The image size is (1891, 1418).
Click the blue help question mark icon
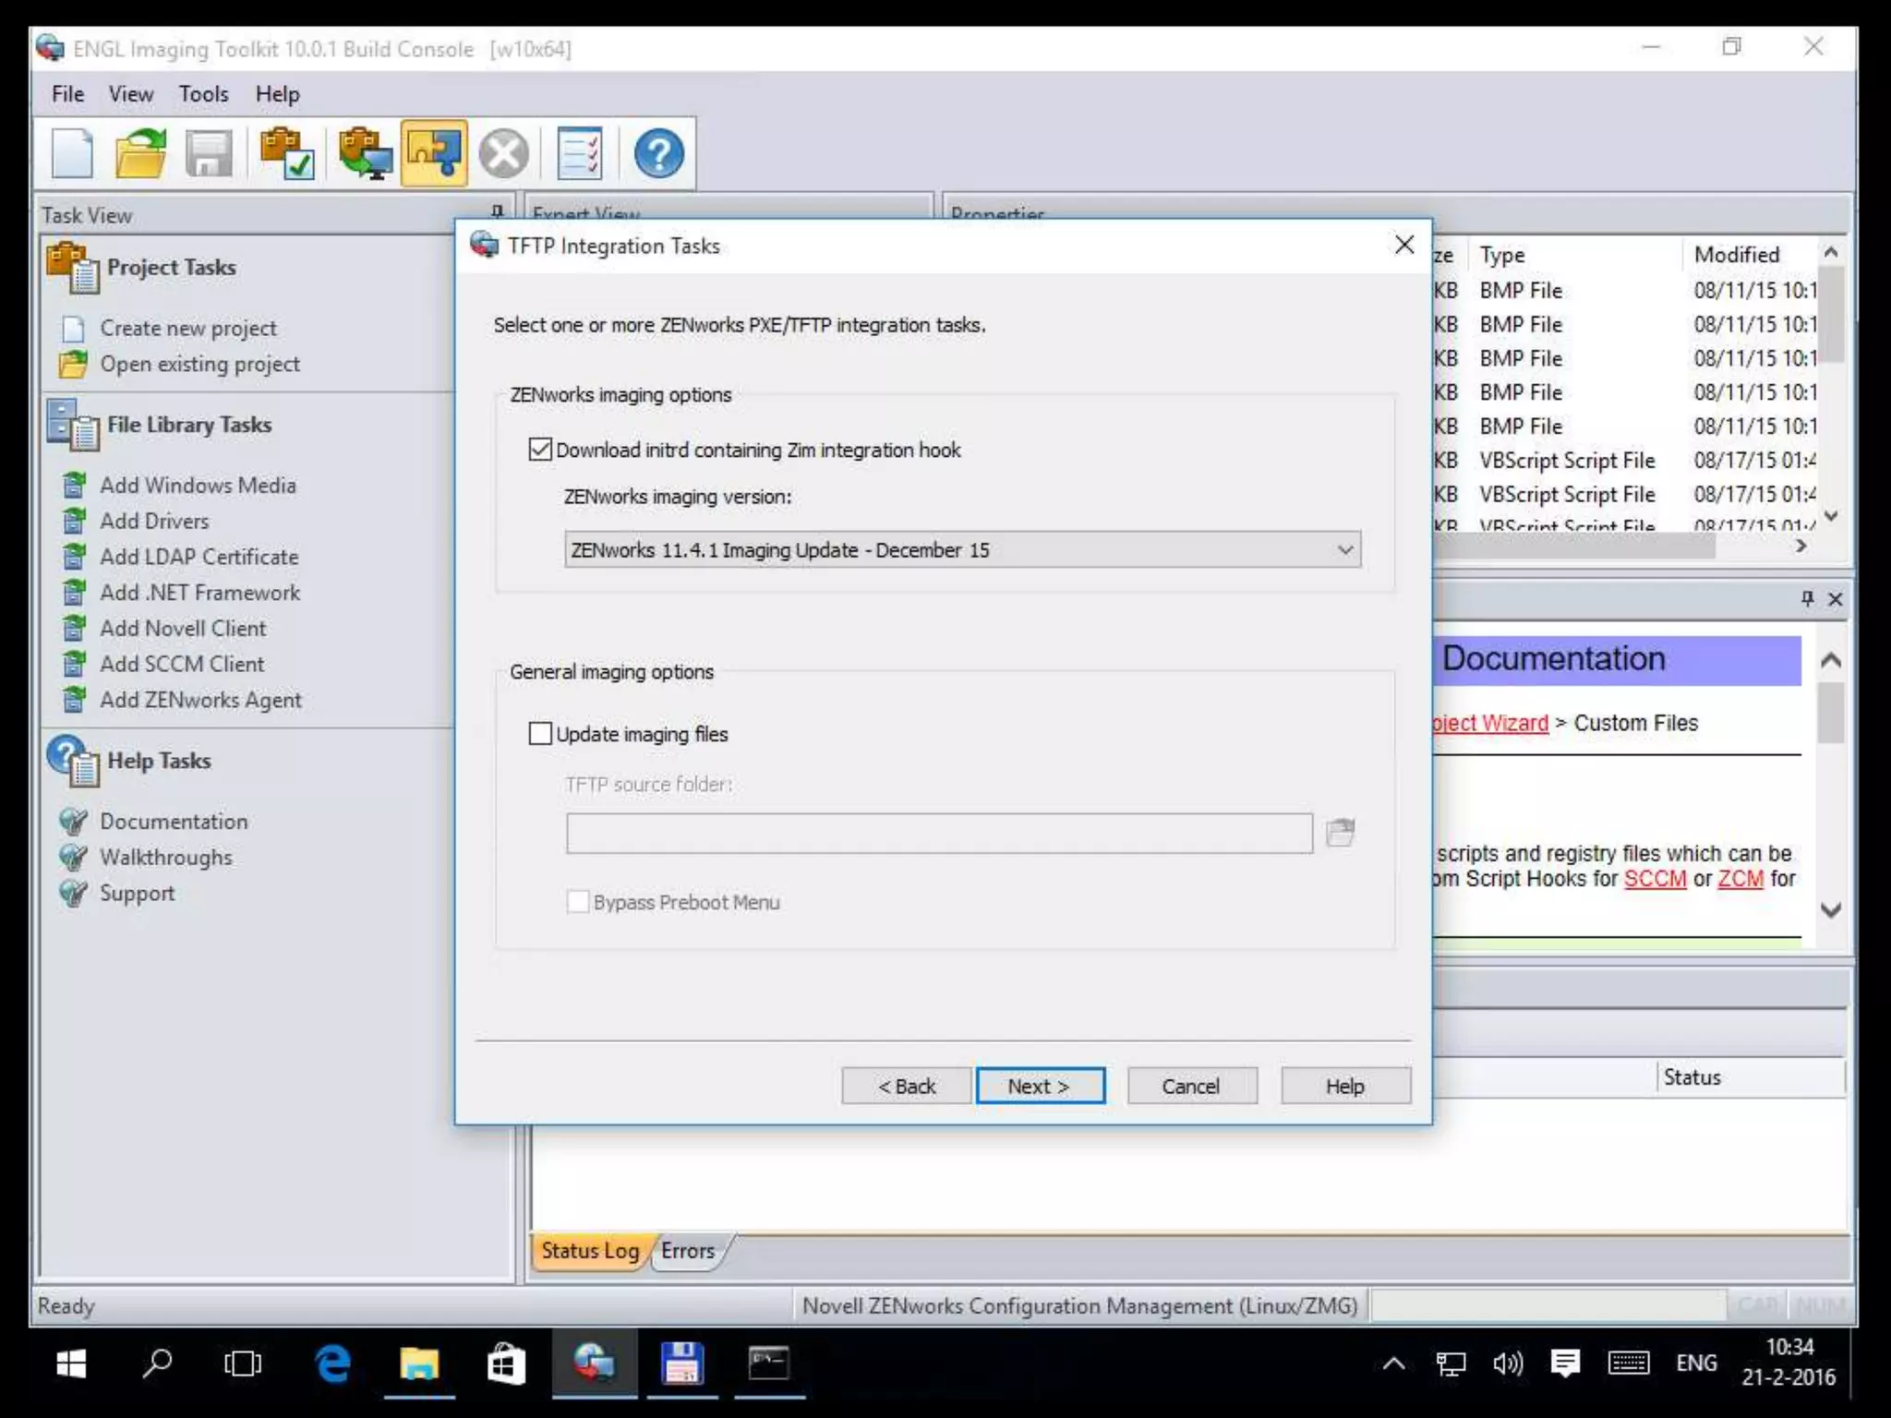click(658, 153)
